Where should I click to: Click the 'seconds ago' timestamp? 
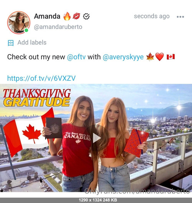click(152, 17)
